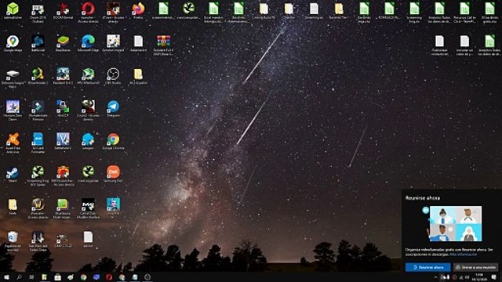Image resolution: width=502 pixels, height=282 pixels.
Task: Launch the Battlefield V desktop shortcut
Action: click(63, 141)
